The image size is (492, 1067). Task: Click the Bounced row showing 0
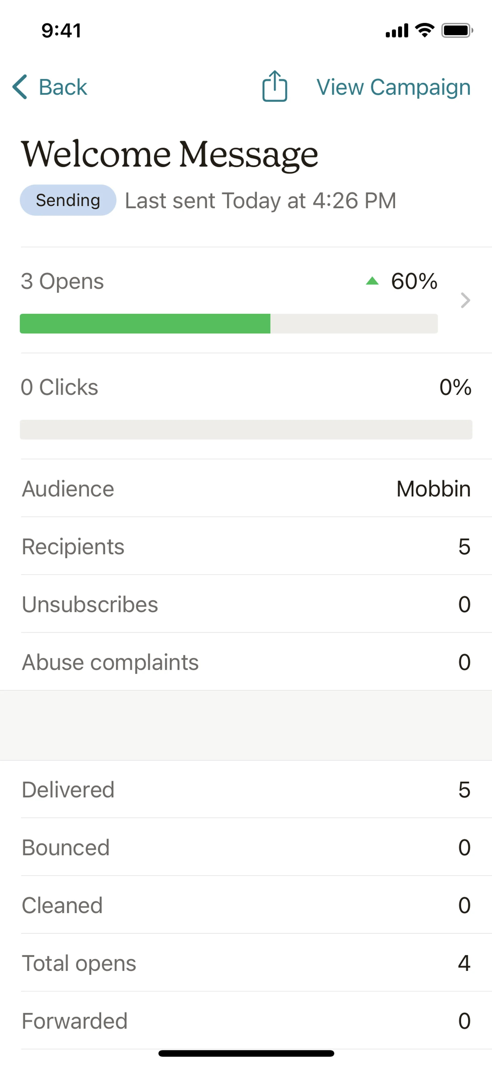pyautogui.click(x=246, y=848)
